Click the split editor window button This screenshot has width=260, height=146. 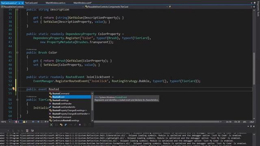(x=254, y=7)
